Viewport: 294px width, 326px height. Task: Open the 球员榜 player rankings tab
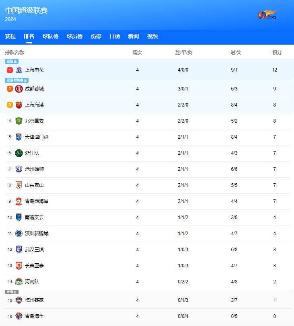click(74, 36)
